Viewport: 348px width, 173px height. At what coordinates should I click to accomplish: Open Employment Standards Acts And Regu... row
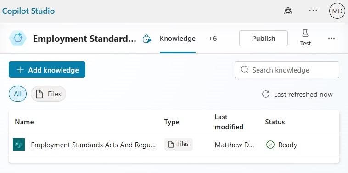(174, 145)
